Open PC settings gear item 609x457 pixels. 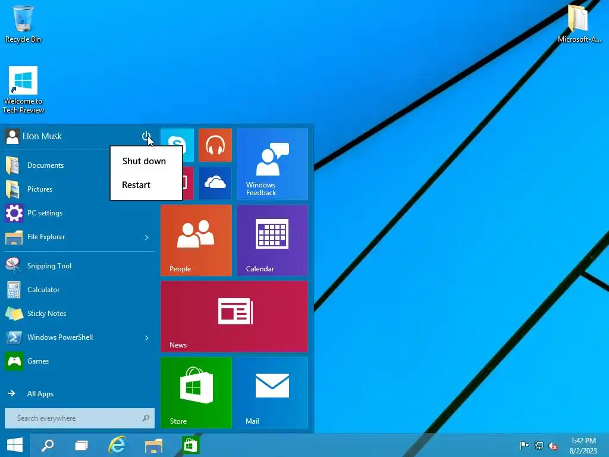point(79,213)
